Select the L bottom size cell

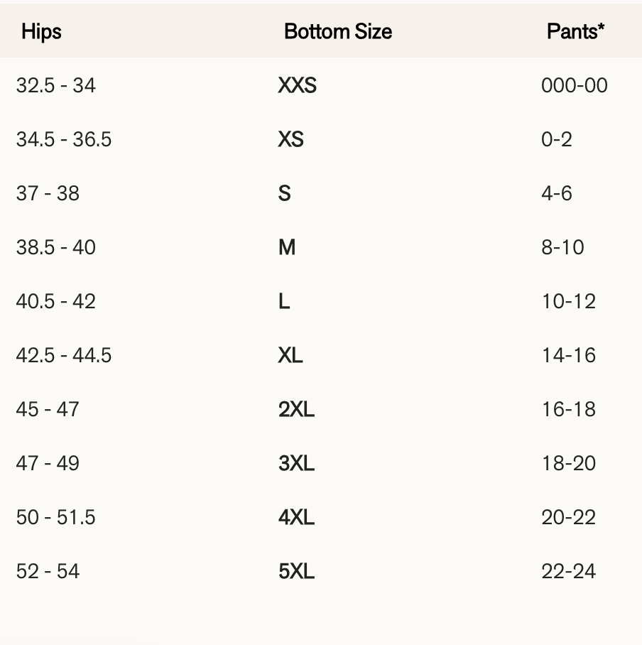284,301
